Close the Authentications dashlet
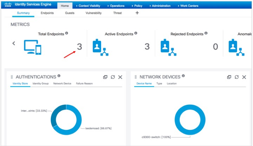Image resolution: width=253 pixels, height=146 pixels. click(x=120, y=77)
